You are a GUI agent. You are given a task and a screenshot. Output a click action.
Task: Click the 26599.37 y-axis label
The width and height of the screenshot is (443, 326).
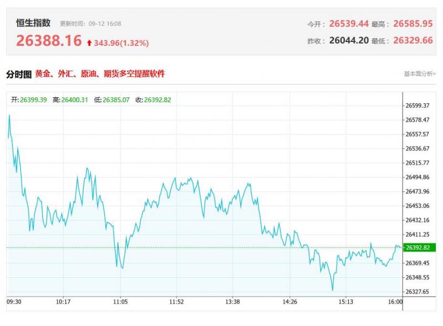click(x=418, y=105)
